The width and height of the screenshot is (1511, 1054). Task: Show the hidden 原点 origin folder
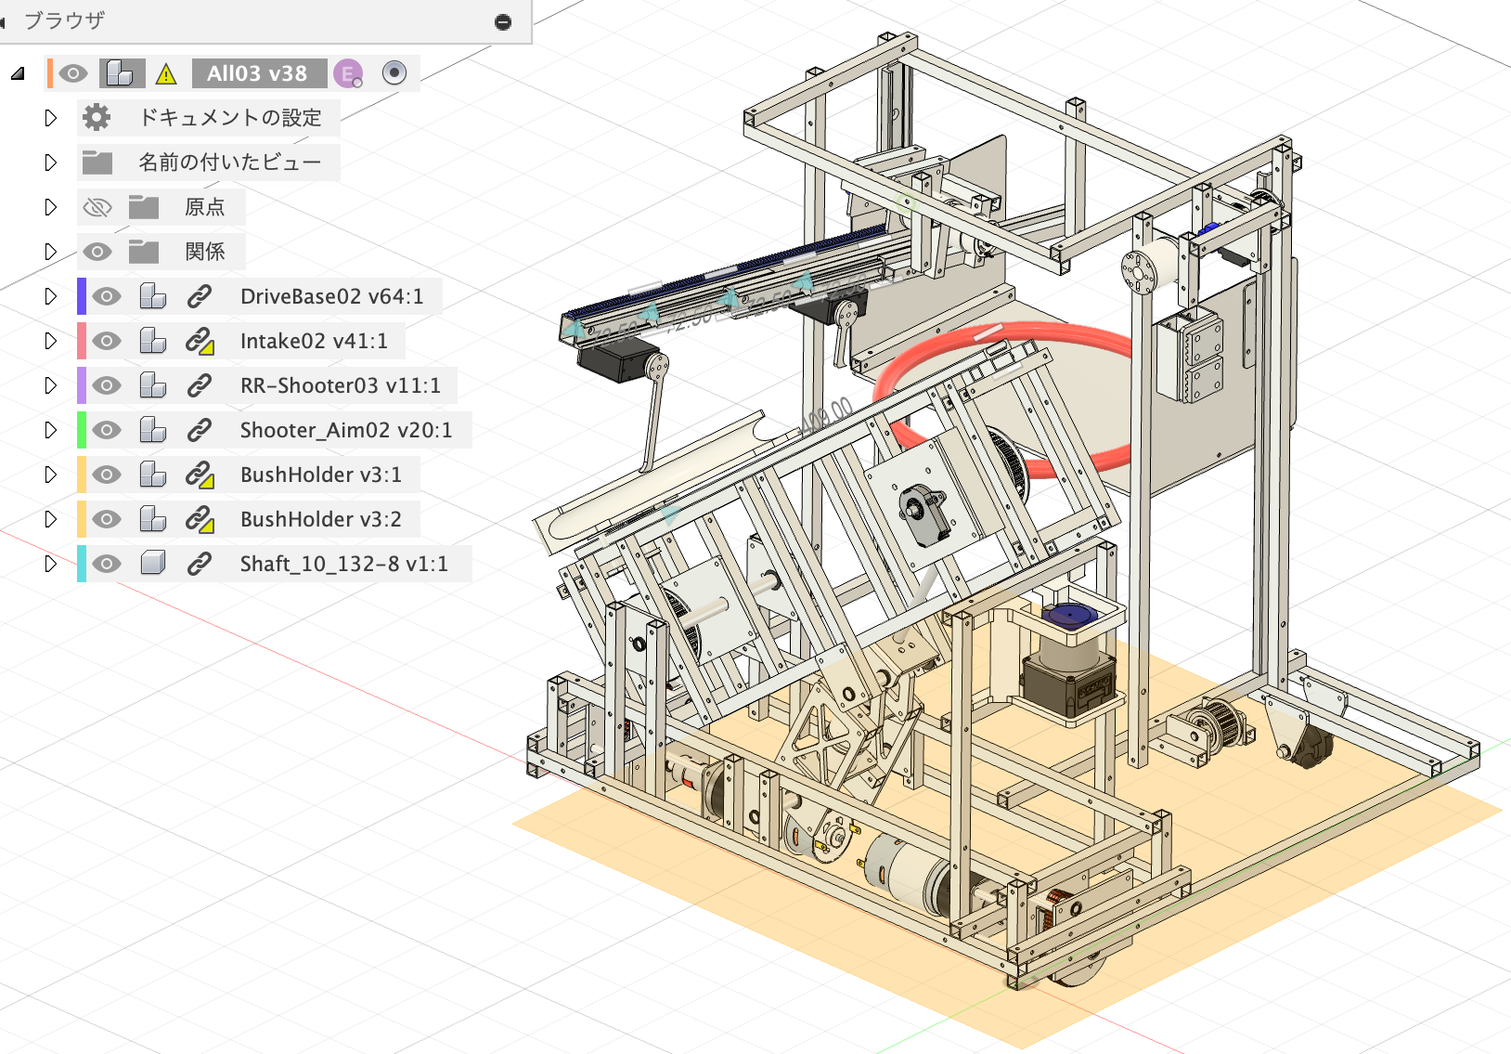(x=97, y=207)
